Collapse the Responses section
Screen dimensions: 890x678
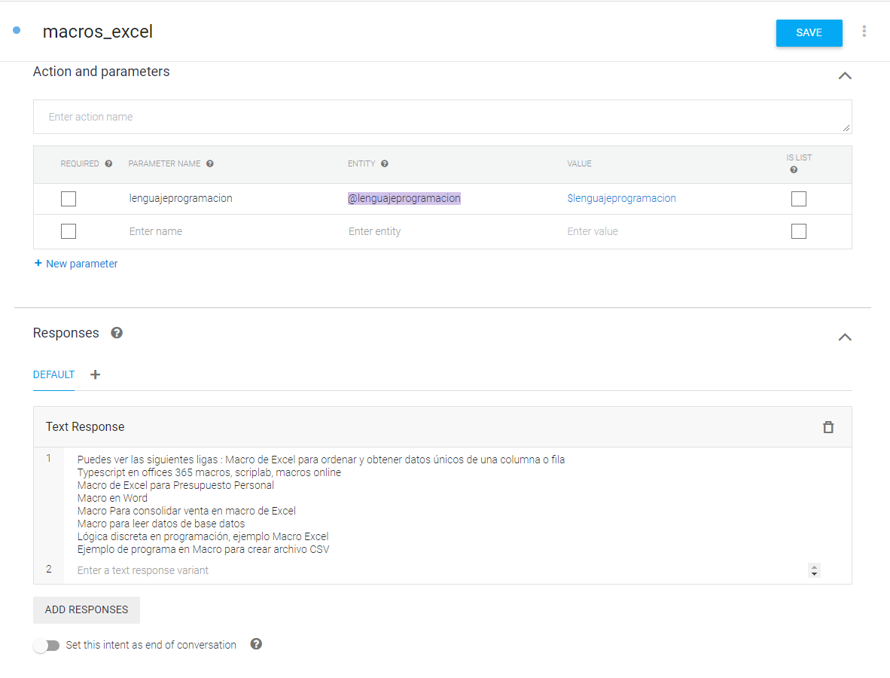[845, 337]
